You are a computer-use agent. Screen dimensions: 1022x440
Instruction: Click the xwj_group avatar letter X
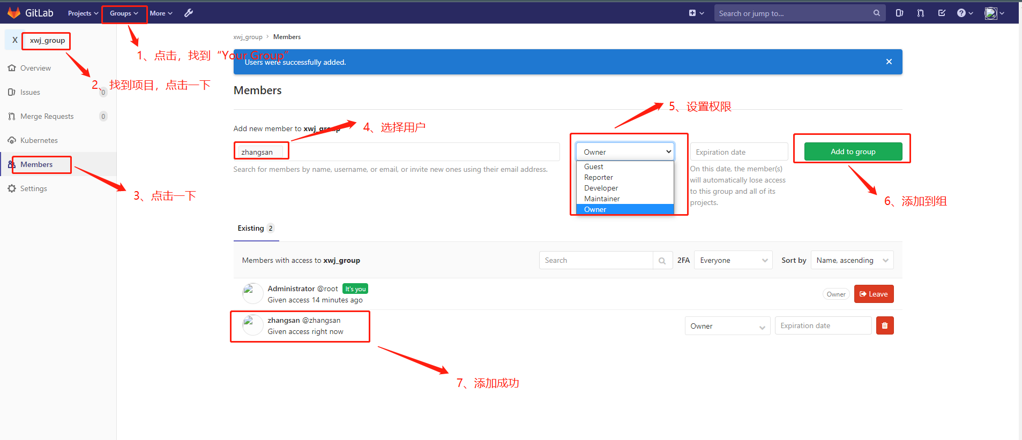[14, 40]
